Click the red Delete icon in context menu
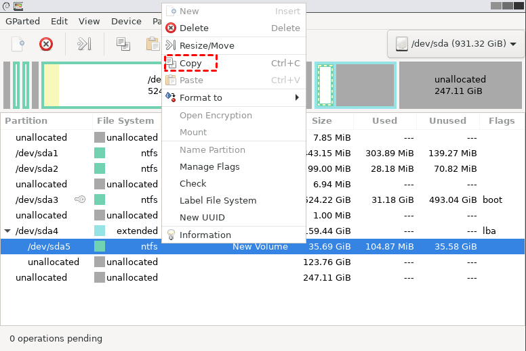The image size is (526, 351). (x=171, y=28)
